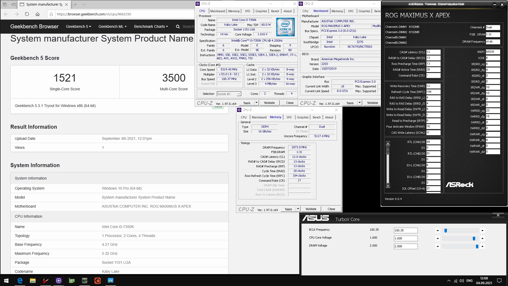The width and height of the screenshot is (508, 286).
Task: Open the Geekbench Browser home link
Action: [x=34, y=26]
